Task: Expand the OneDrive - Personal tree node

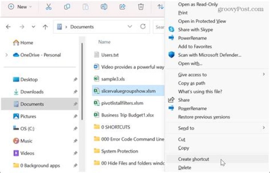Action: coord(6,55)
